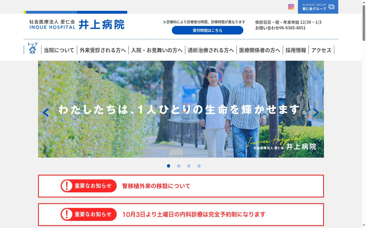Select the third carousel dot

[189, 166]
